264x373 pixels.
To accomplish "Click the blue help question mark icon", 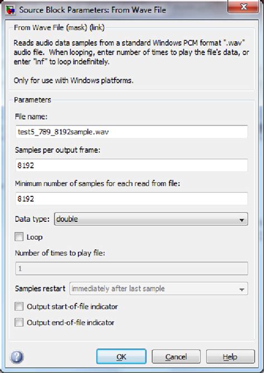I will point(17,357).
